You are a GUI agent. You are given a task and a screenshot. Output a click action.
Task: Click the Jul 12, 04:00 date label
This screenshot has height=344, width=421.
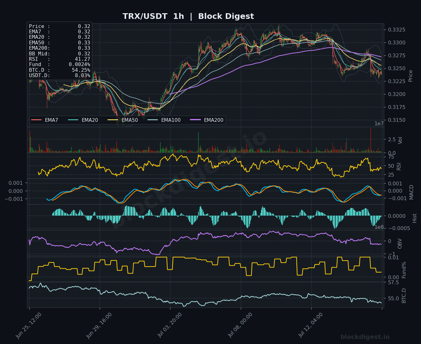310,325
